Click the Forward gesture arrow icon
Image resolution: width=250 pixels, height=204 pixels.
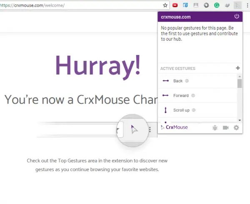coord(165,95)
